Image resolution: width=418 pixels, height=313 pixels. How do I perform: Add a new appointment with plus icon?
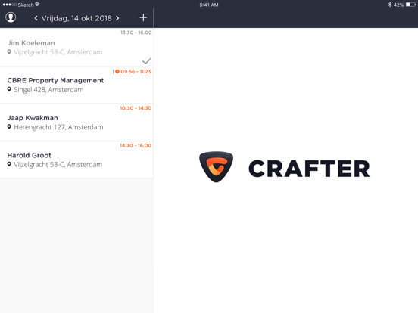click(x=143, y=17)
